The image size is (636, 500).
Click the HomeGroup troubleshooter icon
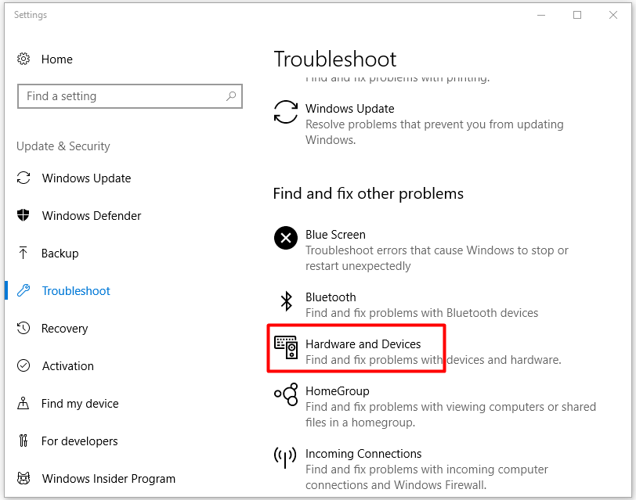286,394
